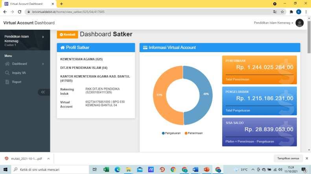The height and width of the screenshot is (174, 311).
Task: Open Word from the taskbar
Action: click(x=195, y=169)
